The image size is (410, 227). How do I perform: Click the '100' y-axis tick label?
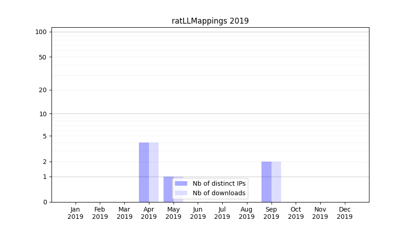41,32
